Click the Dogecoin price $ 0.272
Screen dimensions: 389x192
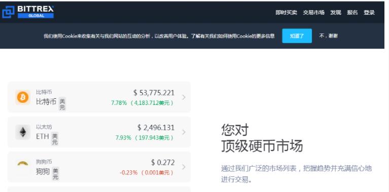click(163, 163)
